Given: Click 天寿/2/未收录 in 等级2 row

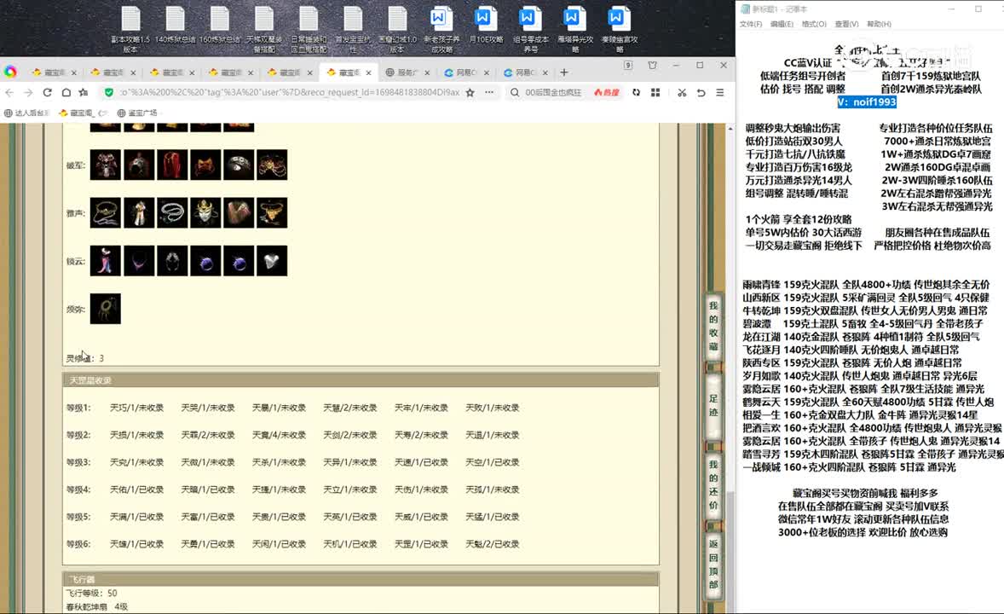Looking at the screenshot, I should click(x=421, y=435).
